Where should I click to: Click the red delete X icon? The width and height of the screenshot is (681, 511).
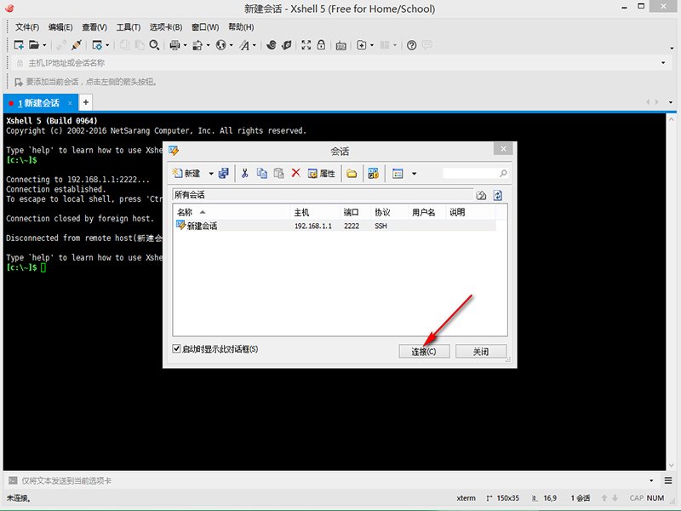pyautogui.click(x=296, y=174)
